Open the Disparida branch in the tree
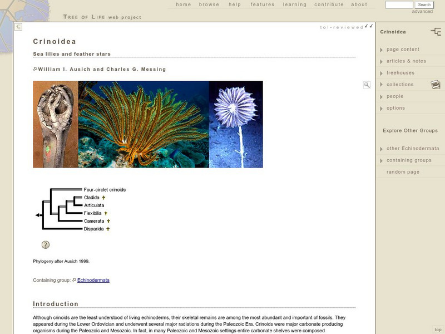 pos(93,229)
